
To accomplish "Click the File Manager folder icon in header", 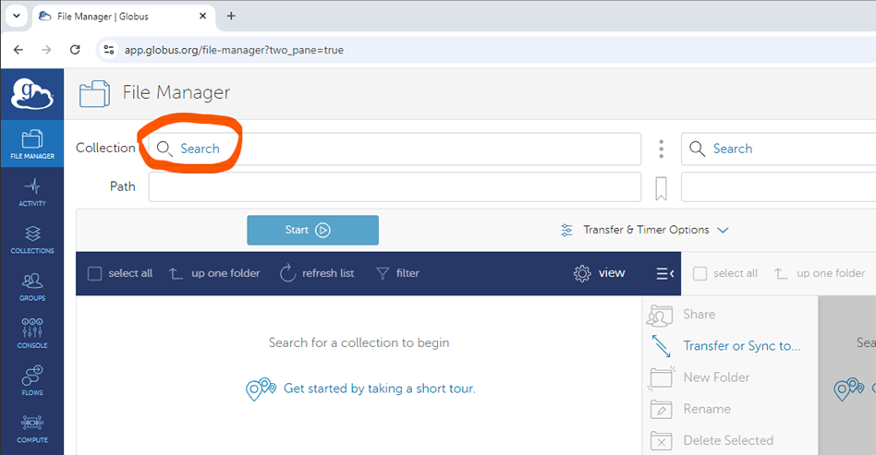I will (x=94, y=93).
